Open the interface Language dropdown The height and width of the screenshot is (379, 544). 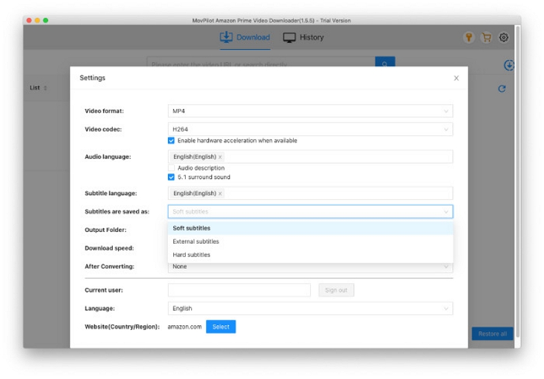click(x=310, y=309)
